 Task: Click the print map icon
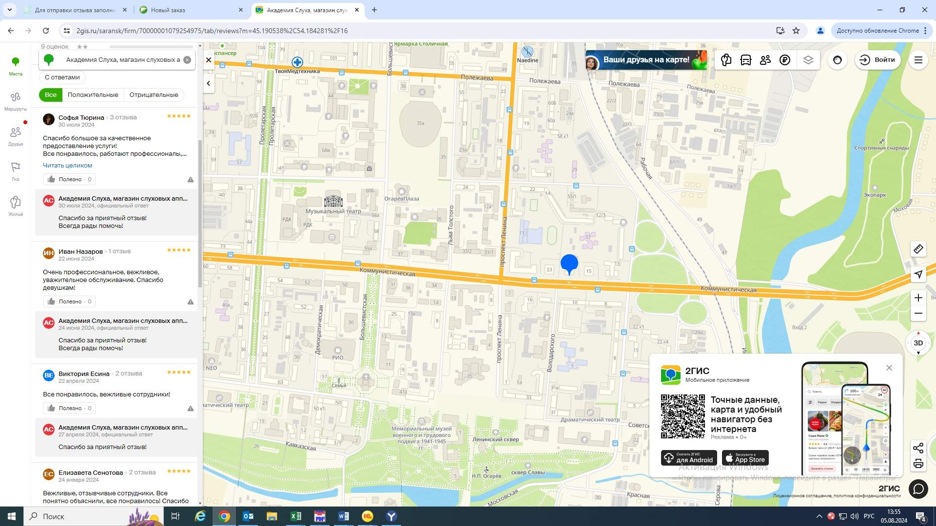918,464
